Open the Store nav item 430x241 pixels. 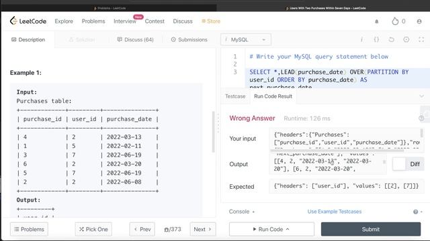click(x=211, y=21)
